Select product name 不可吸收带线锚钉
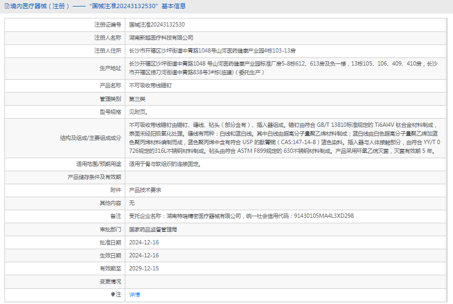 150,86
